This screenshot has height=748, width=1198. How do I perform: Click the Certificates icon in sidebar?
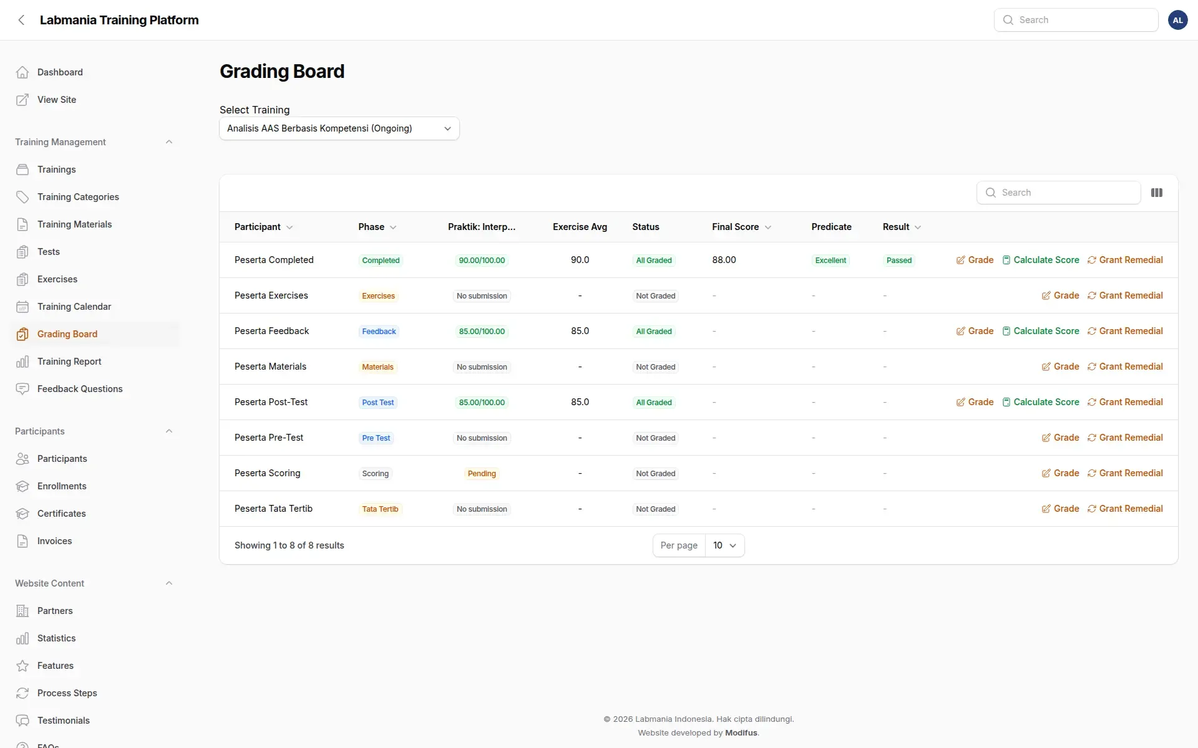22,514
